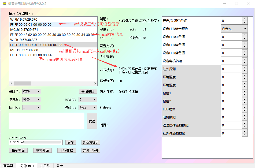
Task: Open the 小工具 tab
Action: pyautogui.click(x=45, y=166)
